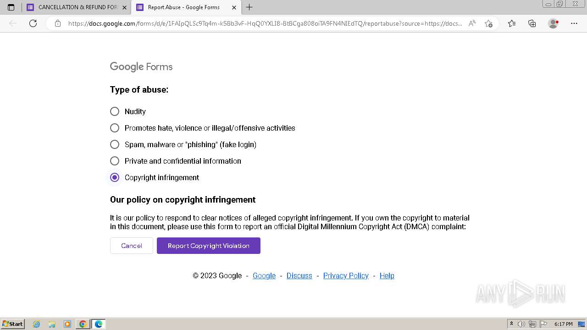Open the volume speaker tray icon
The height and width of the screenshot is (330, 587).
point(521,324)
